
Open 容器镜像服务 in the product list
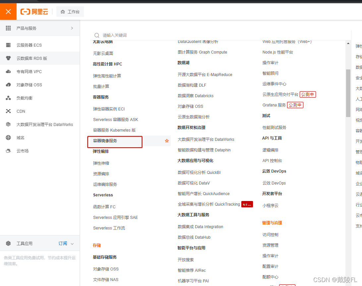pyautogui.click(x=105, y=141)
